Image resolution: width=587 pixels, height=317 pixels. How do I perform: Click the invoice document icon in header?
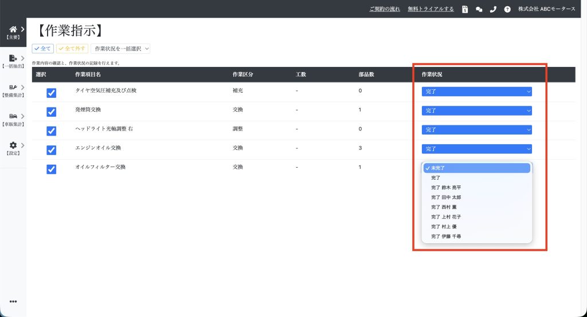465,9
